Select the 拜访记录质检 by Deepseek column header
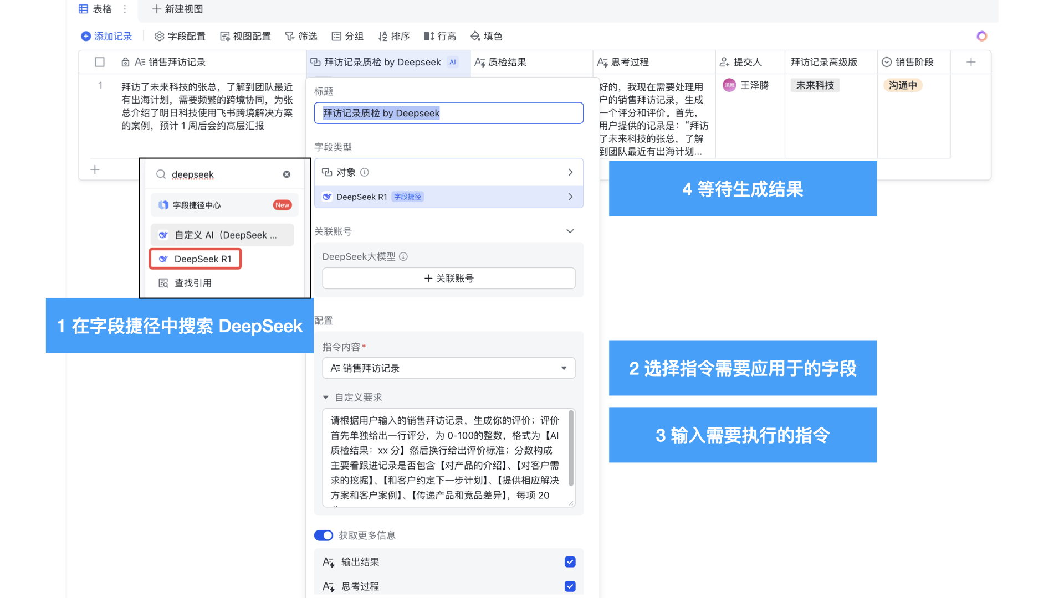 (388, 62)
